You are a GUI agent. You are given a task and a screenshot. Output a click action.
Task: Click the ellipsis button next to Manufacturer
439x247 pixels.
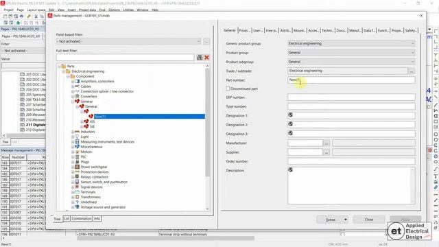point(327,143)
